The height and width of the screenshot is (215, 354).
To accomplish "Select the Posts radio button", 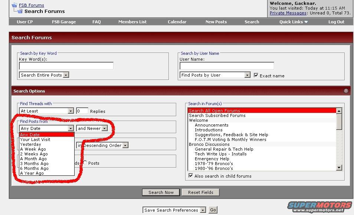I will [x=85, y=163].
